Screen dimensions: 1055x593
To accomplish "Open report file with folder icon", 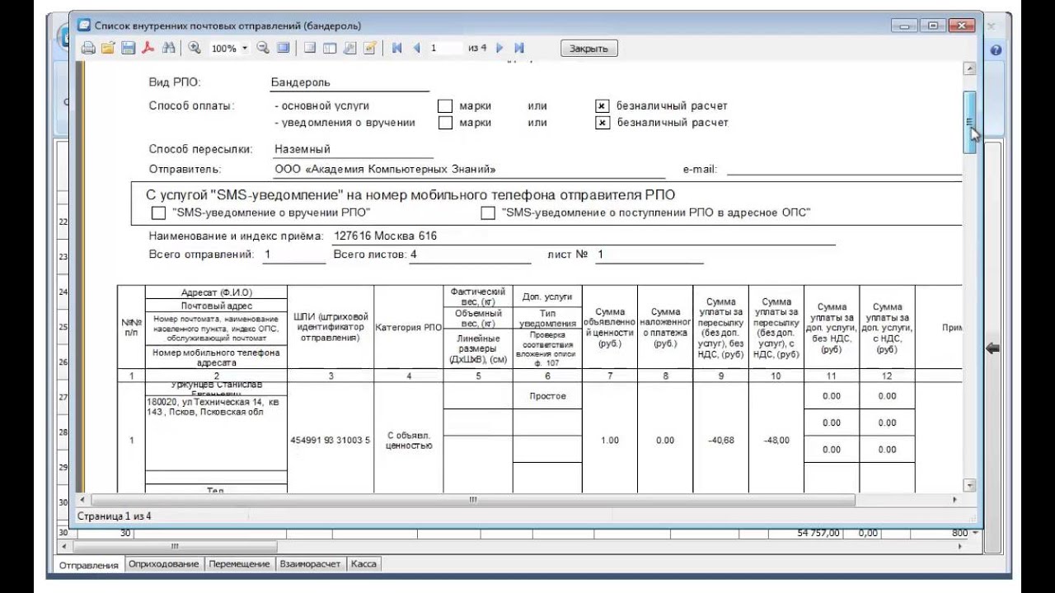I will [108, 49].
